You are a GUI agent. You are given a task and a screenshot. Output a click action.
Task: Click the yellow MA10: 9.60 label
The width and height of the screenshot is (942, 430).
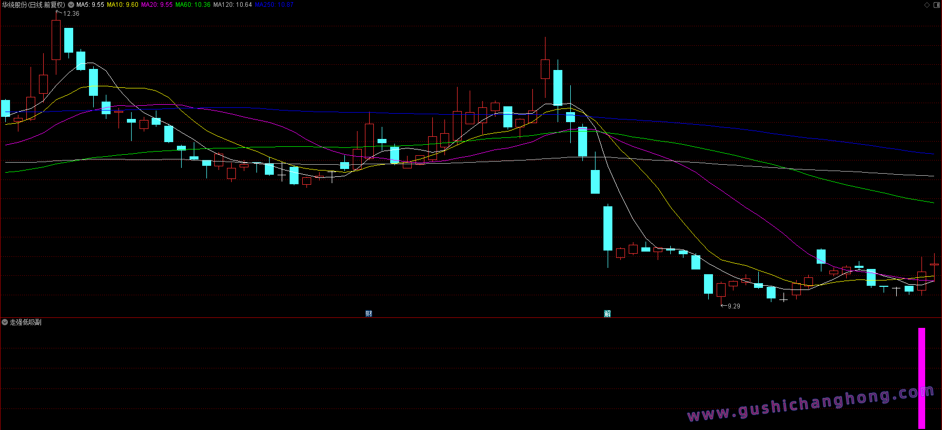pyautogui.click(x=122, y=5)
